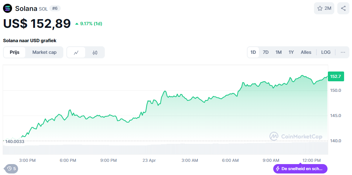The image size is (352, 175).
Task: Select the Market cap tab
Action: click(x=44, y=52)
